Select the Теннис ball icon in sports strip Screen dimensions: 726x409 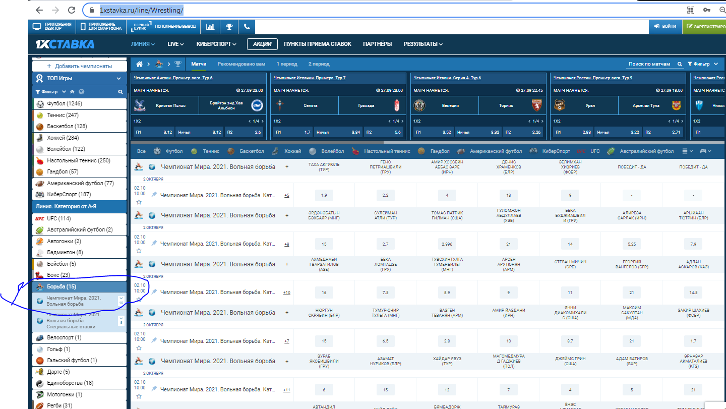(x=194, y=151)
